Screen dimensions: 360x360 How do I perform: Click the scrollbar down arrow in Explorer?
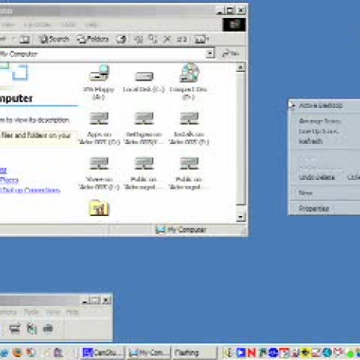coord(240,217)
